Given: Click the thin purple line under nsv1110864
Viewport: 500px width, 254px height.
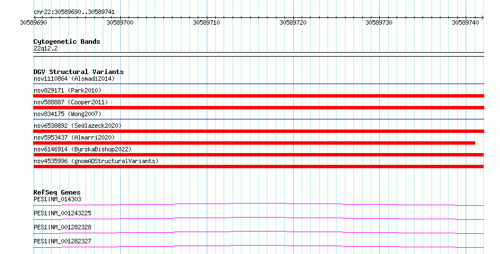Looking at the screenshot, I should tap(258, 84).
